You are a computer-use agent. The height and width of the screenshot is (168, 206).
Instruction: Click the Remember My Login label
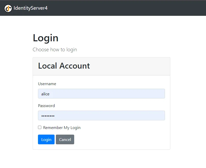click(62, 127)
